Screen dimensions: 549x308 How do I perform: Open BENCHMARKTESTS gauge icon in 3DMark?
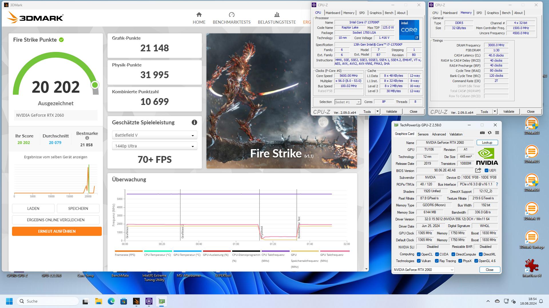(x=232, y=15)
